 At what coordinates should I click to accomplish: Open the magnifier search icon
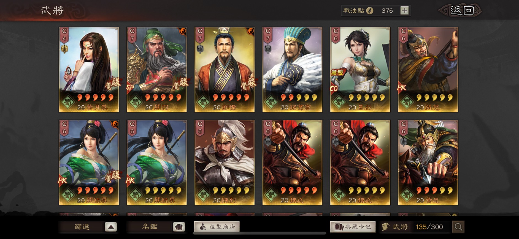point(458,227)
